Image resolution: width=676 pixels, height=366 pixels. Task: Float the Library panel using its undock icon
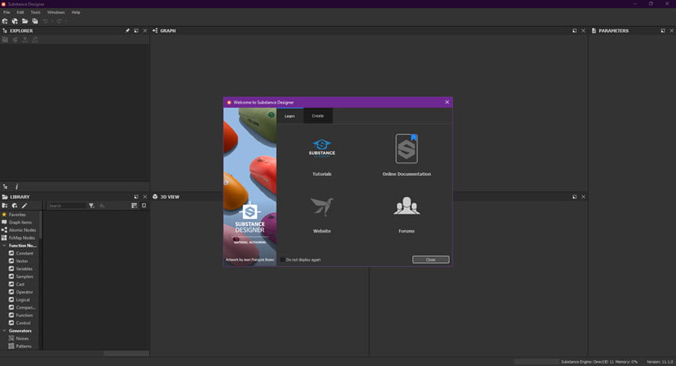click(136, 197)
